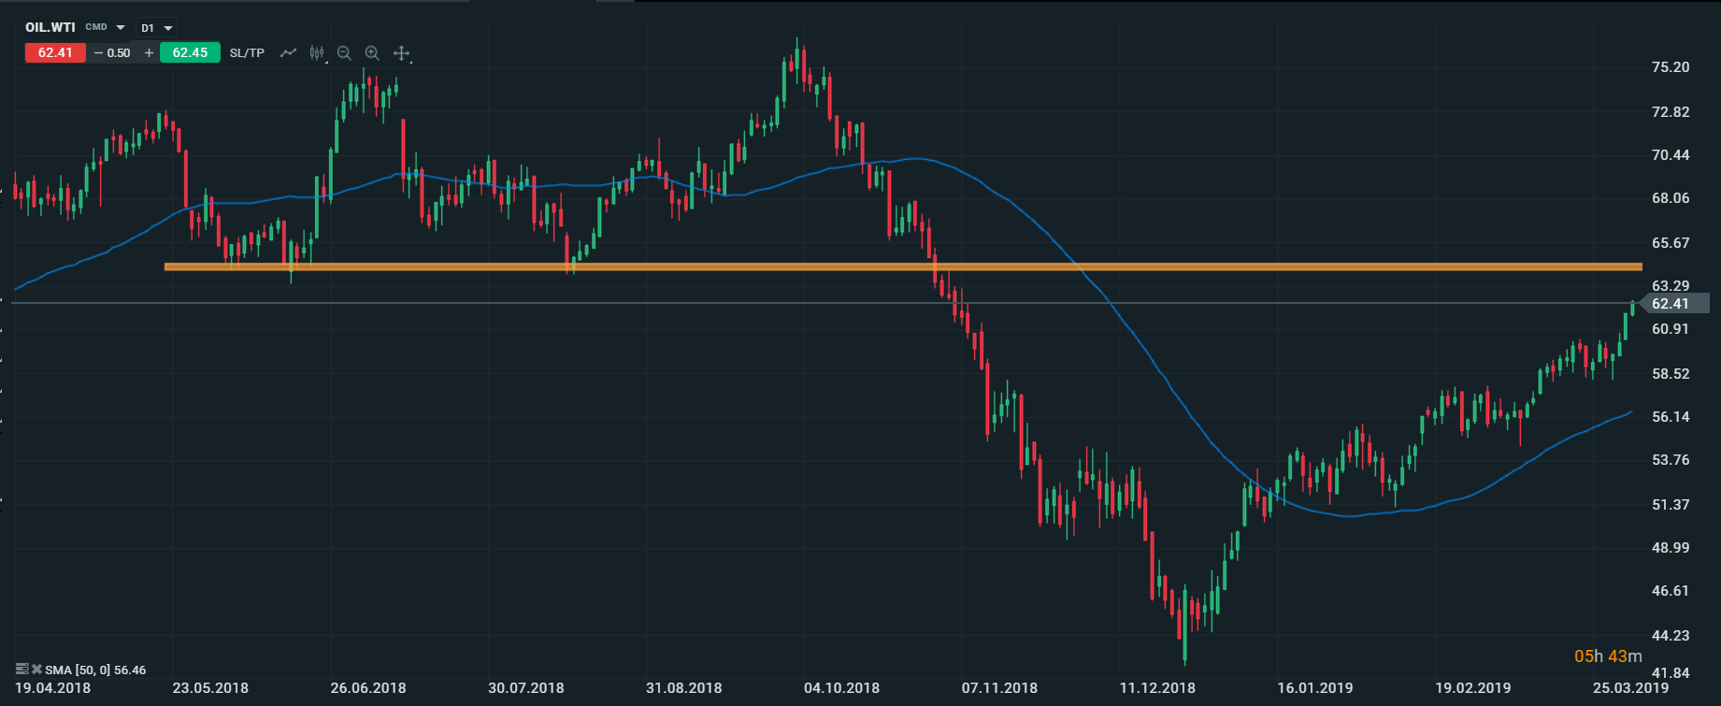1721x706 pixels.
Task: Open the D1 timeframe dropdown
Action: click(x=156, y=28)
